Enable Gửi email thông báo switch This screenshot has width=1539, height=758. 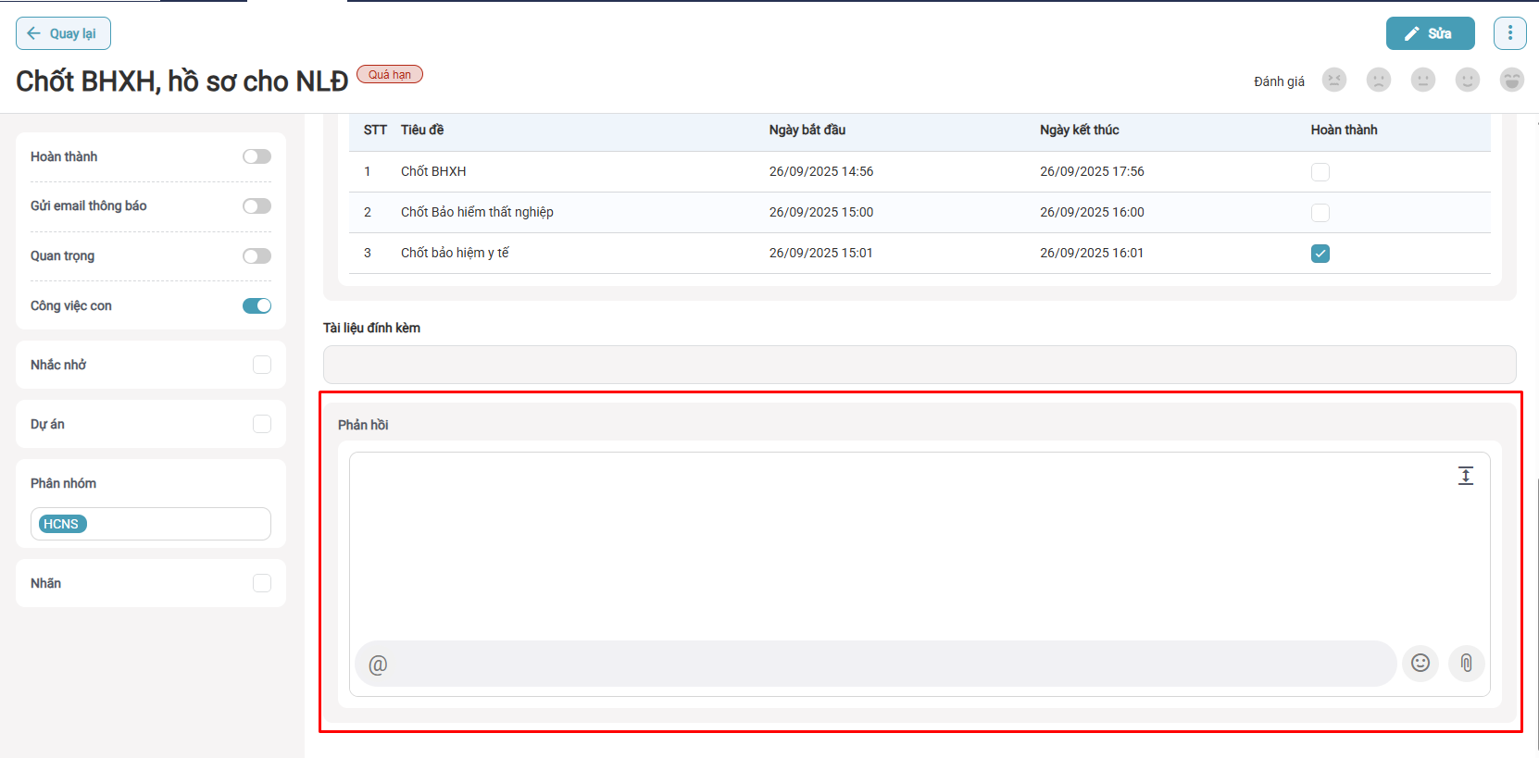click(x=256, y=206)
